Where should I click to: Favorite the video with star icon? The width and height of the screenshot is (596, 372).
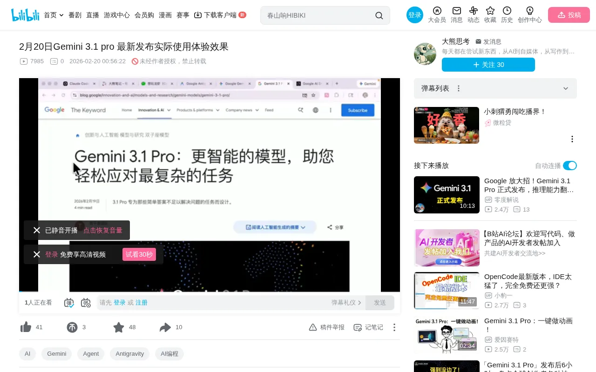pyautogui.click(x=119, y=327)
